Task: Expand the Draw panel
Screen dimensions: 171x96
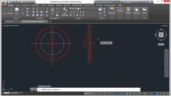Action: click(x=16, y=18)
